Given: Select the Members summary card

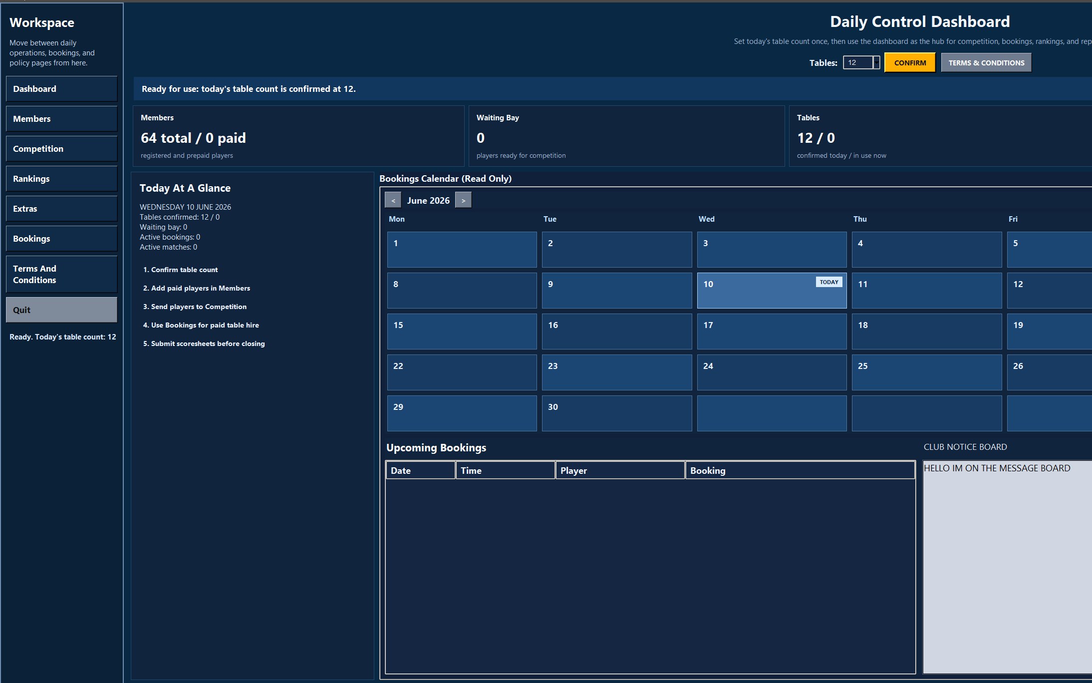Looking at the screenshot, I should 298,136.
